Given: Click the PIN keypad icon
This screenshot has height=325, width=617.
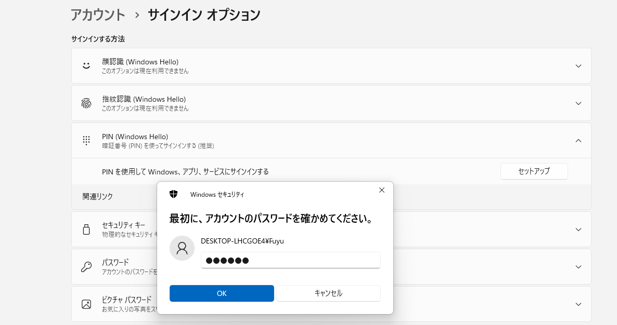Looking at the screenshot, I should pos(86,141).
